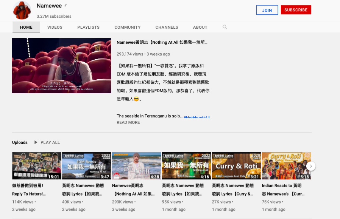The image size is (340, 219).
Task: Click the Namewee channel avatar
Action: click(22, 10)
